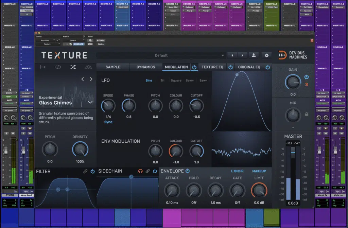348x228 pixels.
Task: Click the Bypass button in plugin header
Action: (101, 40)
